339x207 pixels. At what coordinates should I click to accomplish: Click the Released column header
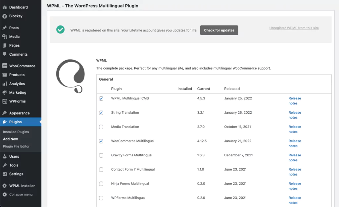coord(232,89)
